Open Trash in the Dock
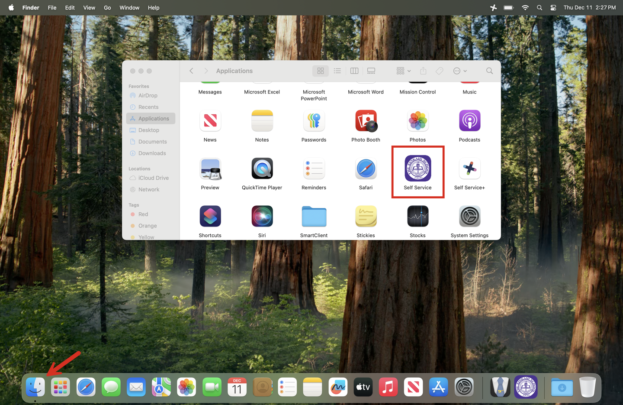623x405 pixels. click(588, 387)
